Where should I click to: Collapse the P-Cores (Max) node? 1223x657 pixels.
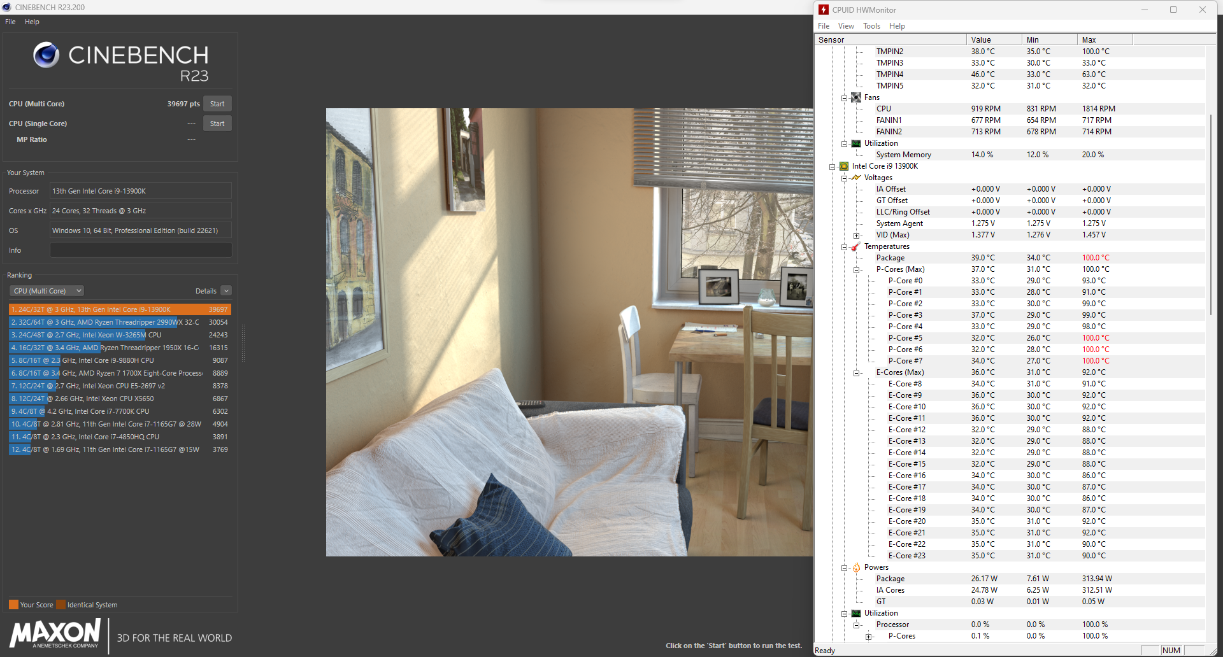[857, 270]
